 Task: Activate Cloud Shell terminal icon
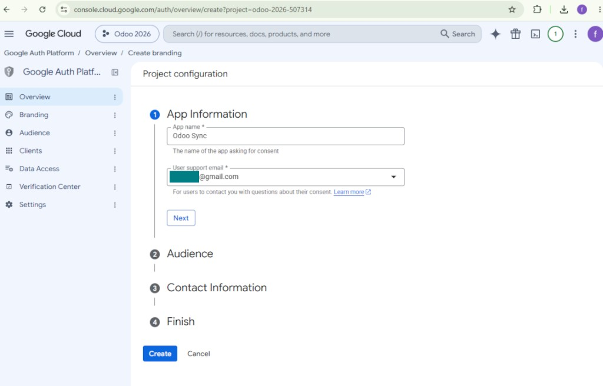click(535, 34)
